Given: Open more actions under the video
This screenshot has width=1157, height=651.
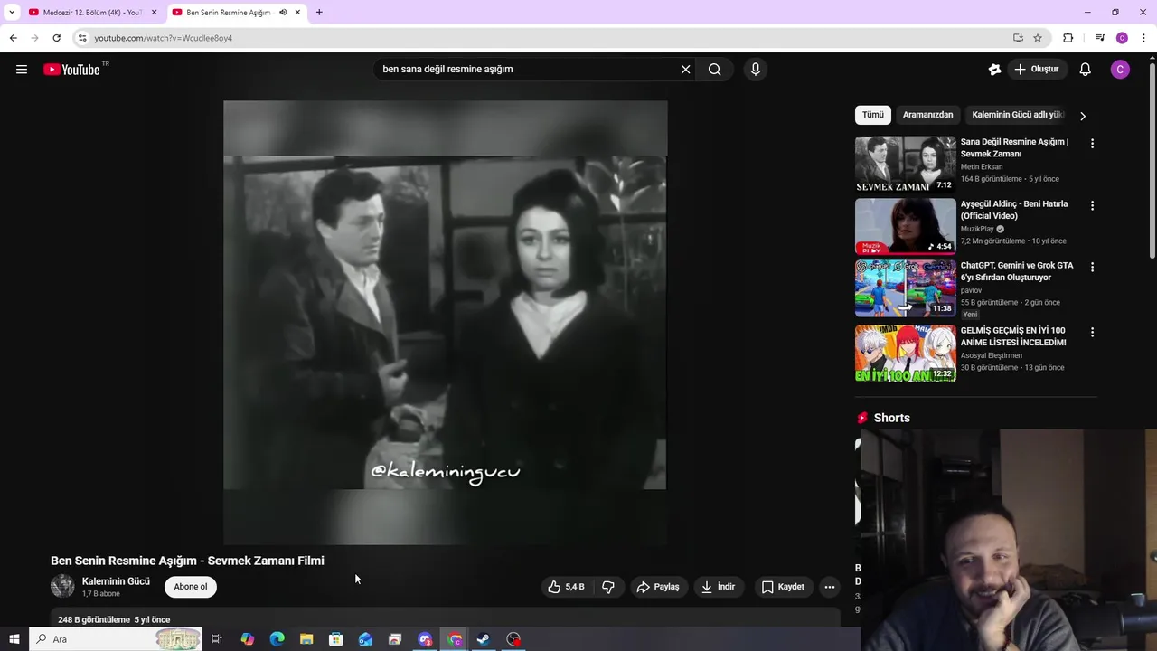Looking at the screenshot, I should coord(829,587).
